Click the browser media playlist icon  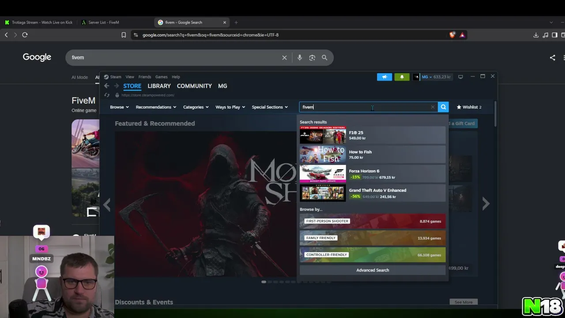point(546,35)
